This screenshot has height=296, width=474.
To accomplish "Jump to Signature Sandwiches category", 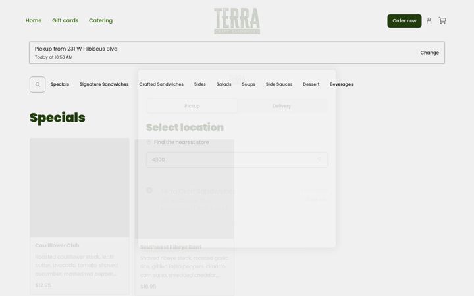I will [104, 84].
